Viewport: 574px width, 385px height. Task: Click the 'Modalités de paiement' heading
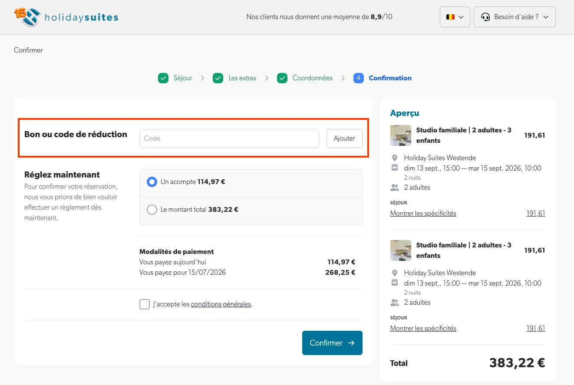click(x=177, y=252)
